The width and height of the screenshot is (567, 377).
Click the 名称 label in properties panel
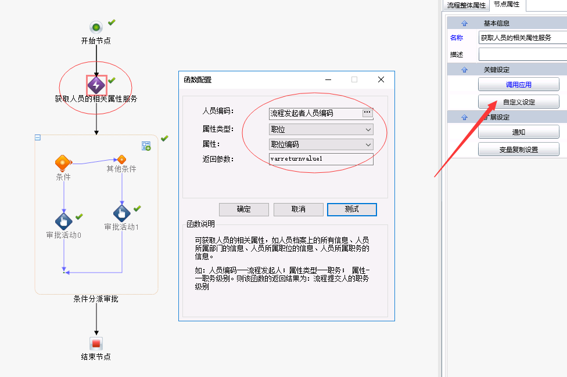point(457,38)
